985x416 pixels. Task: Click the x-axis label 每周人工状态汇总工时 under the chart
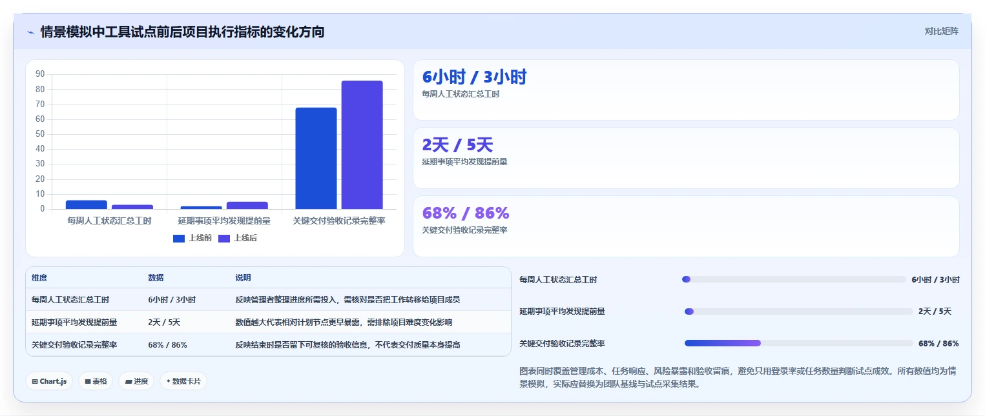(109, 221)
